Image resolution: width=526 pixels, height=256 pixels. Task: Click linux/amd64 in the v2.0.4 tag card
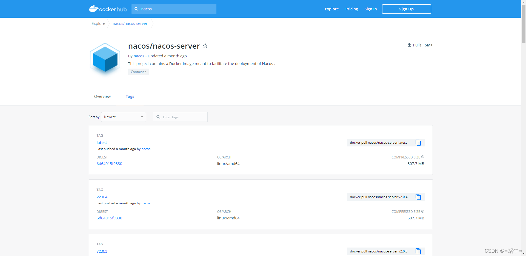228,218
